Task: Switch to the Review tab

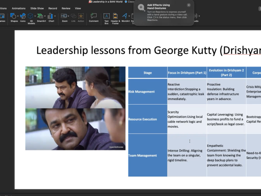Action: click(x=66, y=8)
